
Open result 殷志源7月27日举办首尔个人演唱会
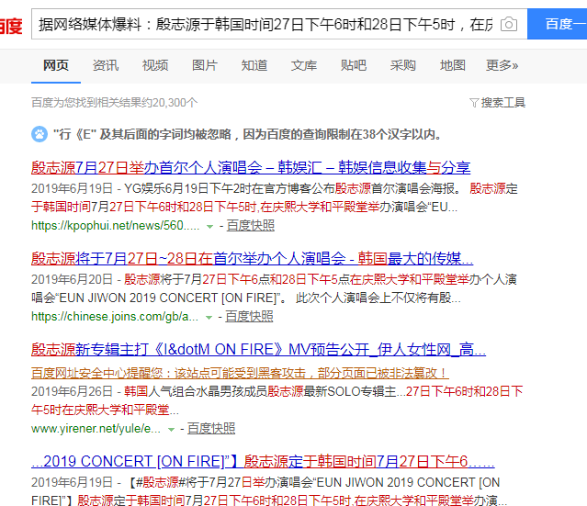coord(251,167)
